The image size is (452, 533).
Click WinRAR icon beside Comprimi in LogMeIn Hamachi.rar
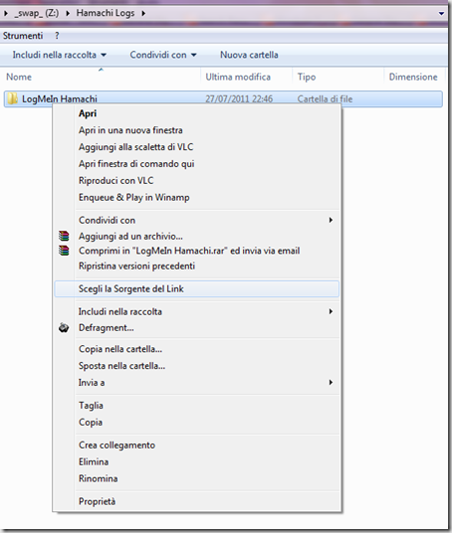(64, 251)
